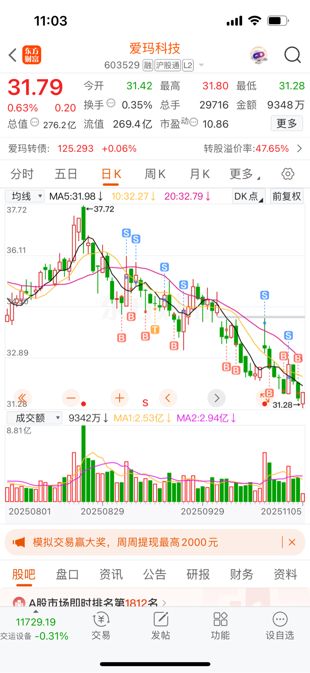Open 功能 grid icon
The image size is (310, 673).
click(220, 626)
